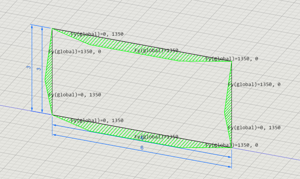Select the top-left corner node of the frame
Viewport: 300px width, 179px height.
pyautogui.click(x=52, y=28)
